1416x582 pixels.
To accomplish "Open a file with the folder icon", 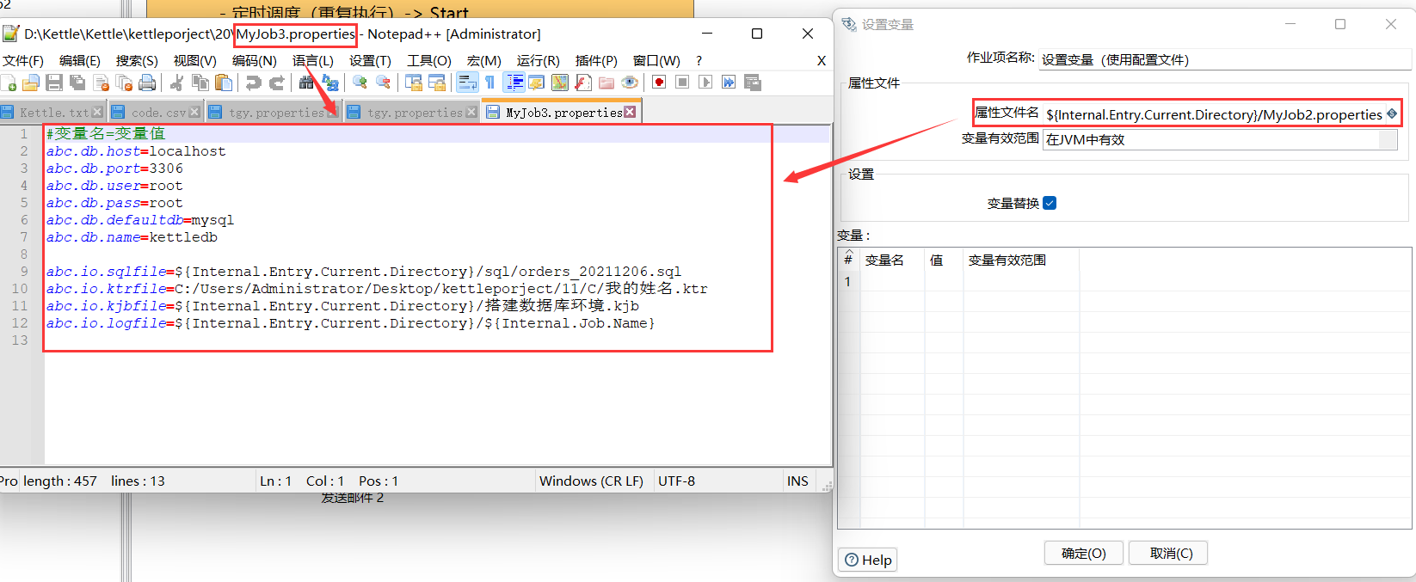I will 31,83.
